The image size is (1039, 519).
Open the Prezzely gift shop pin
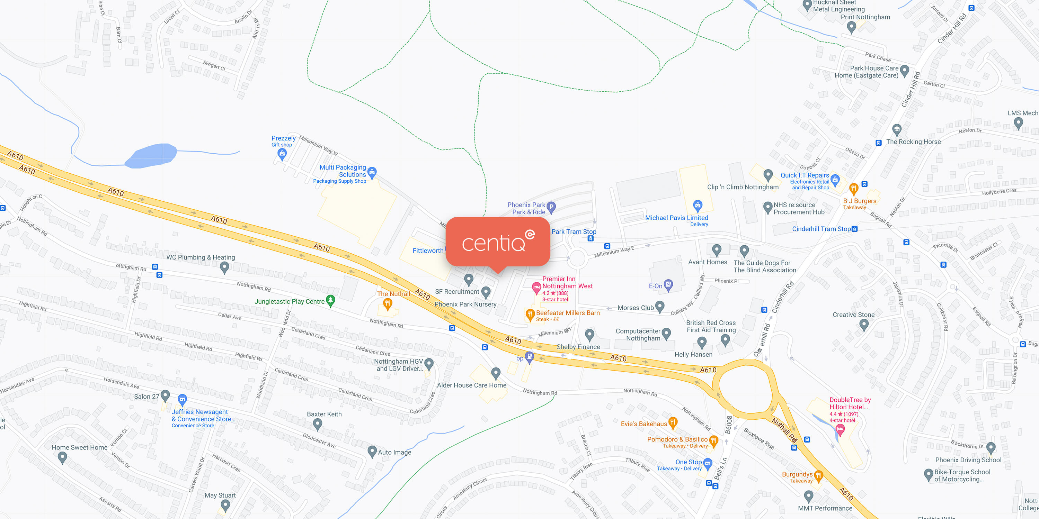point(282,154)
